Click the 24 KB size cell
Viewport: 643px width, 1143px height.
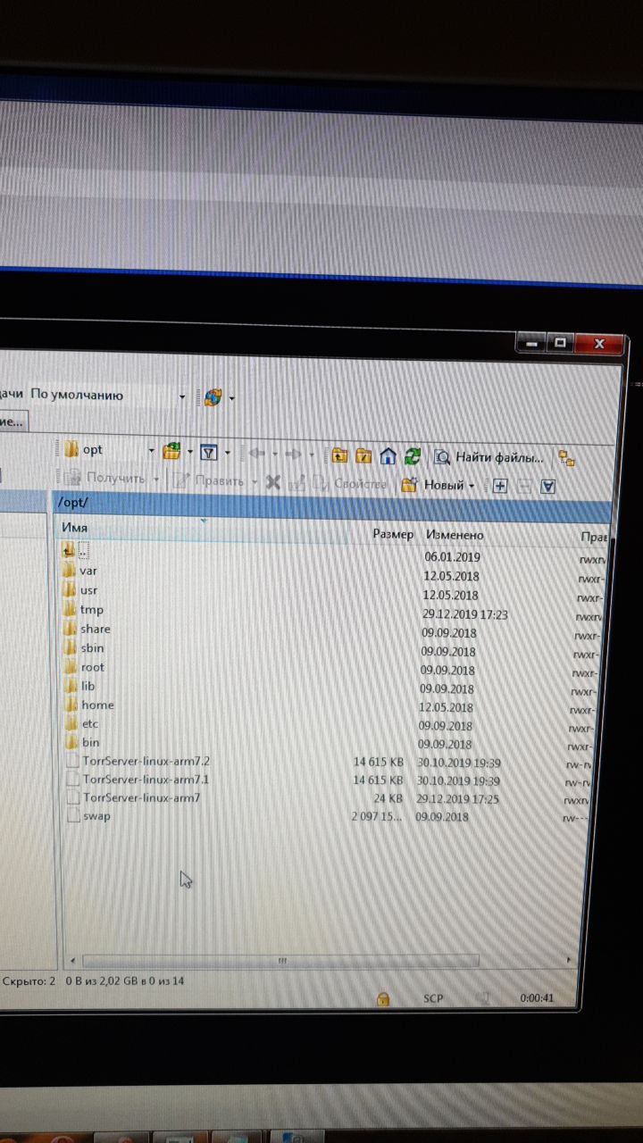pyautogui.click(x=387, y=798)
